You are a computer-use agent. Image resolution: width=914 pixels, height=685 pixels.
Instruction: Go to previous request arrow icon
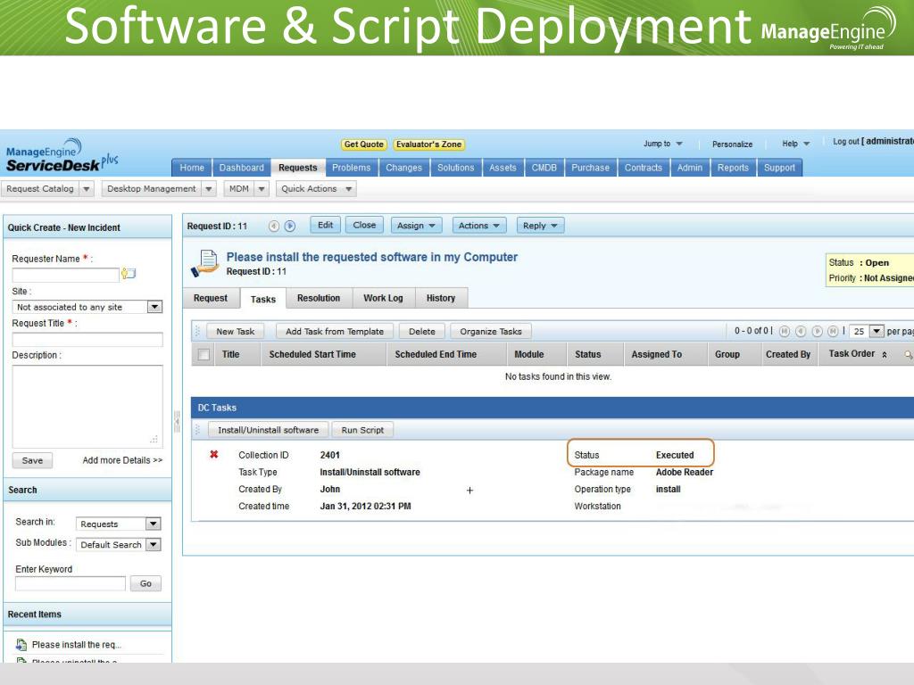(x=274, y=226)
